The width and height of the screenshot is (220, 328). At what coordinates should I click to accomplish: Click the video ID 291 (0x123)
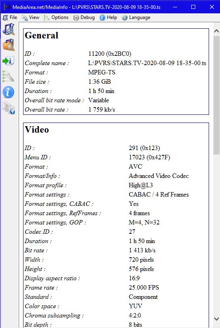tap(144, 148)
